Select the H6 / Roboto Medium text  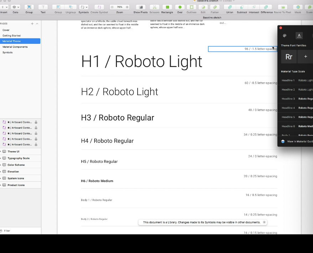(97, 181)
